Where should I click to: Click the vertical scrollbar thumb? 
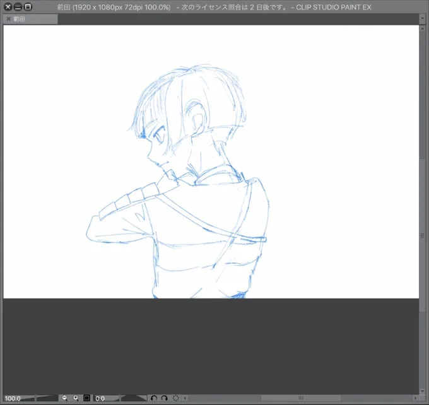tap(423, 235)
